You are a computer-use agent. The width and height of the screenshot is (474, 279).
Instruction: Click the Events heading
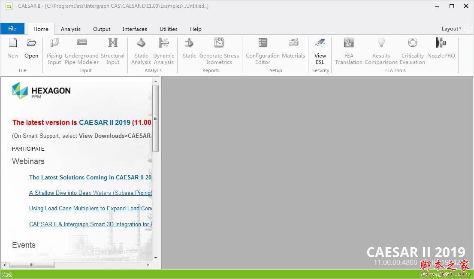click(24, 245)
